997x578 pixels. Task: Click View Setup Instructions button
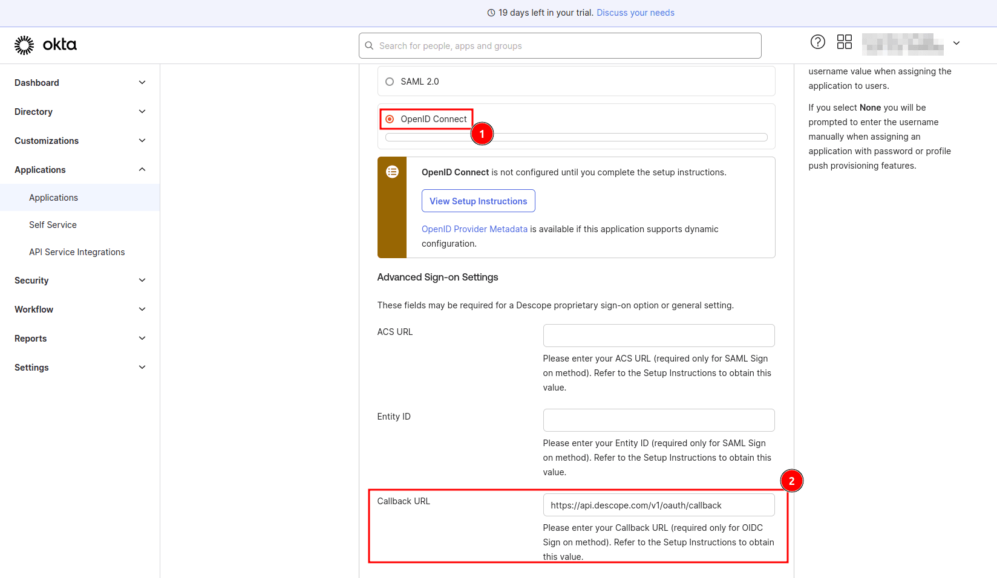pos(478,201)
